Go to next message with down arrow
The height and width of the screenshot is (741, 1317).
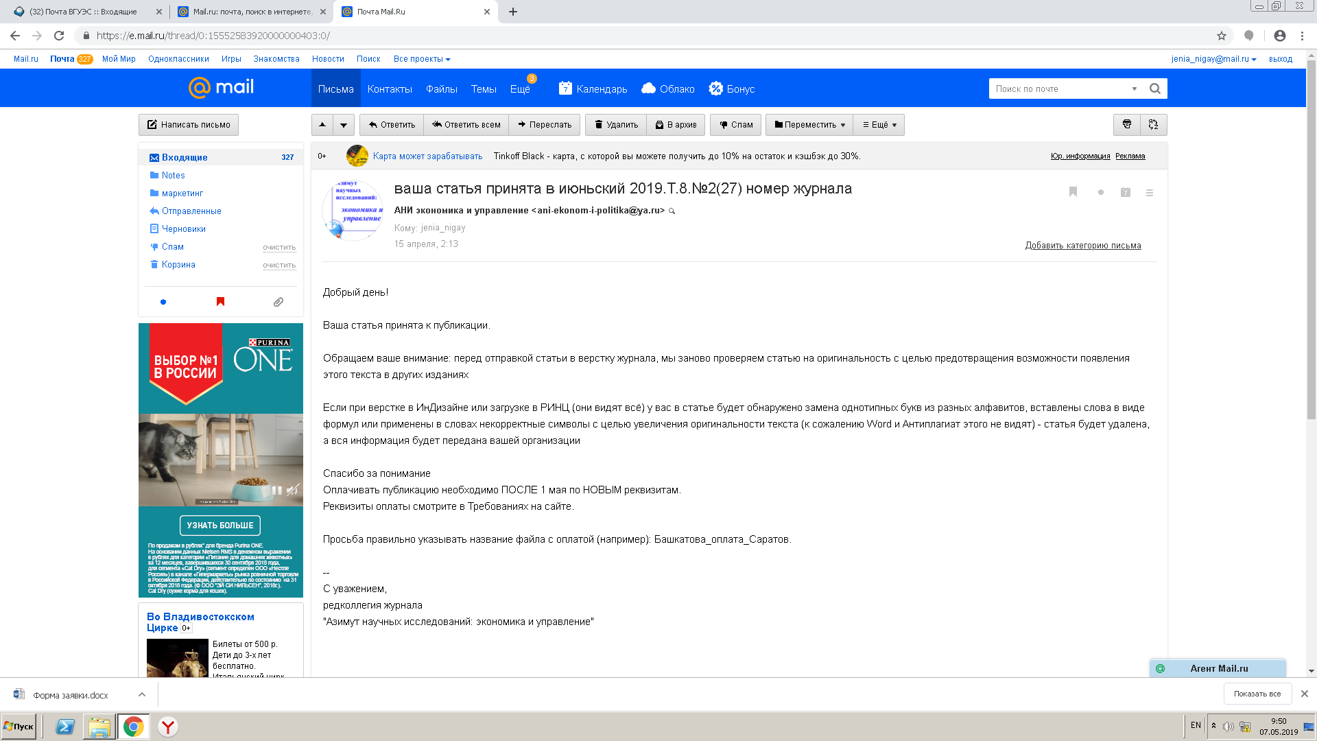click(x=344, y=124)
